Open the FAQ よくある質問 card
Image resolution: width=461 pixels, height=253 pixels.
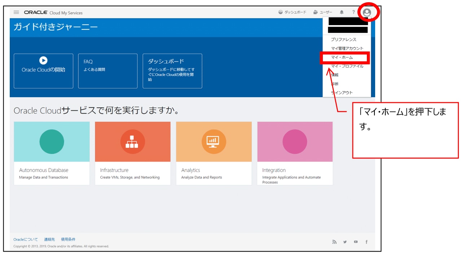tap(108, 71)
